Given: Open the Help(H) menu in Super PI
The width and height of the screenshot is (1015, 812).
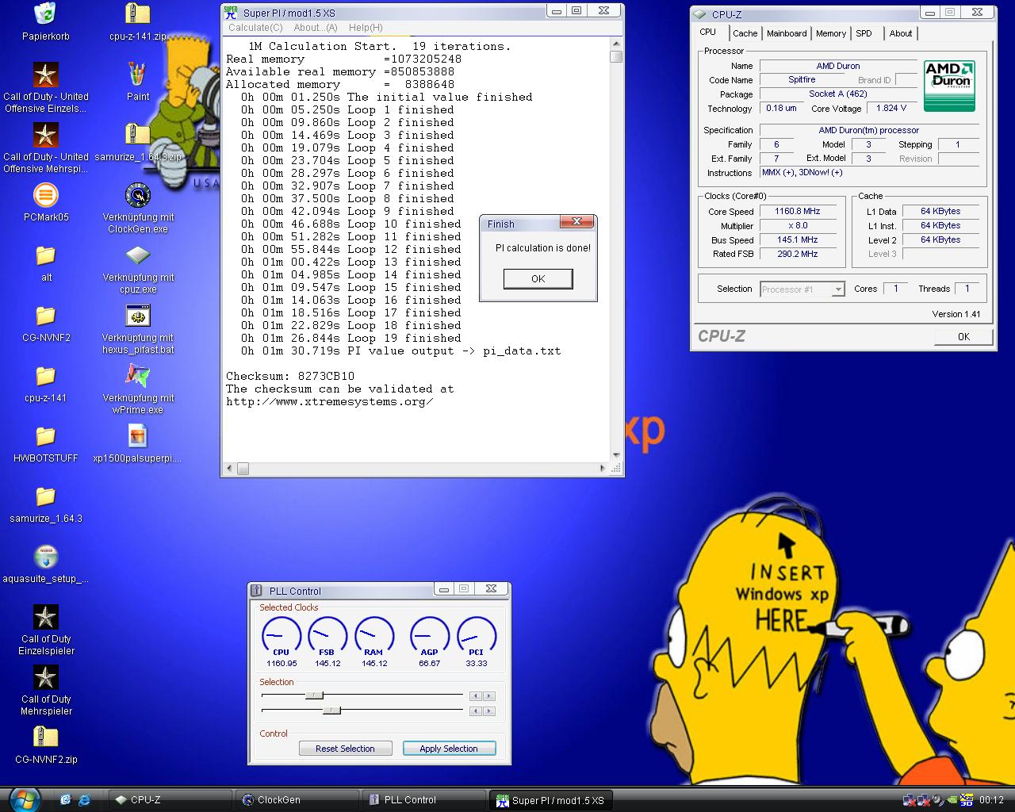Looking at the screenshot, I should click(x=366, y=28).
